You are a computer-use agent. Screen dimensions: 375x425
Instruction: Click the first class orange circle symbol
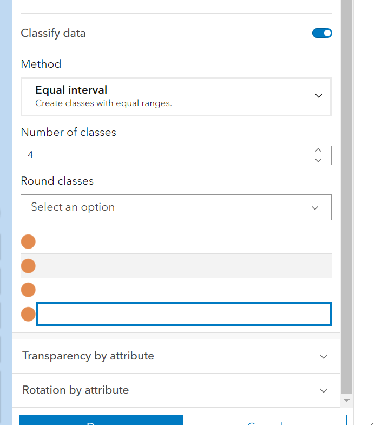point(28,241)
